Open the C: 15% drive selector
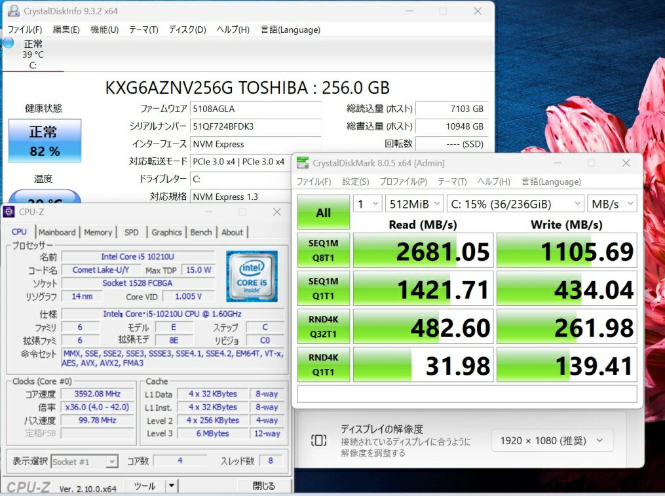The height and width of the screenshot is (496, 665). (515, 204)
